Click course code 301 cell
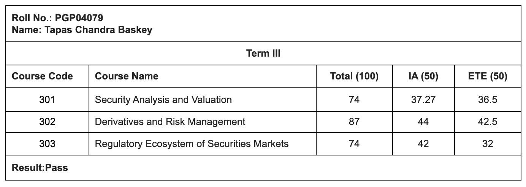 tap(47, 100)
